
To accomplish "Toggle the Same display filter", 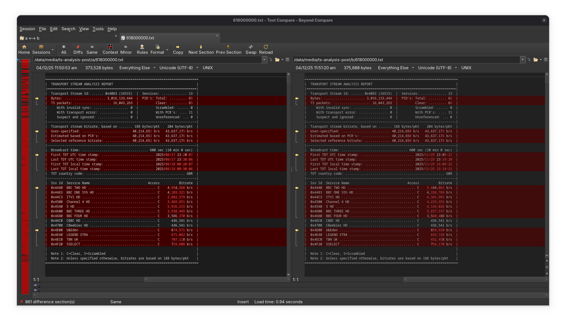I will click(92, 49).
